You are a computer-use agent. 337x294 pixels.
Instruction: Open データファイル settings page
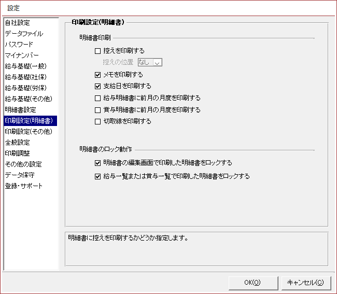pos(24,34)
